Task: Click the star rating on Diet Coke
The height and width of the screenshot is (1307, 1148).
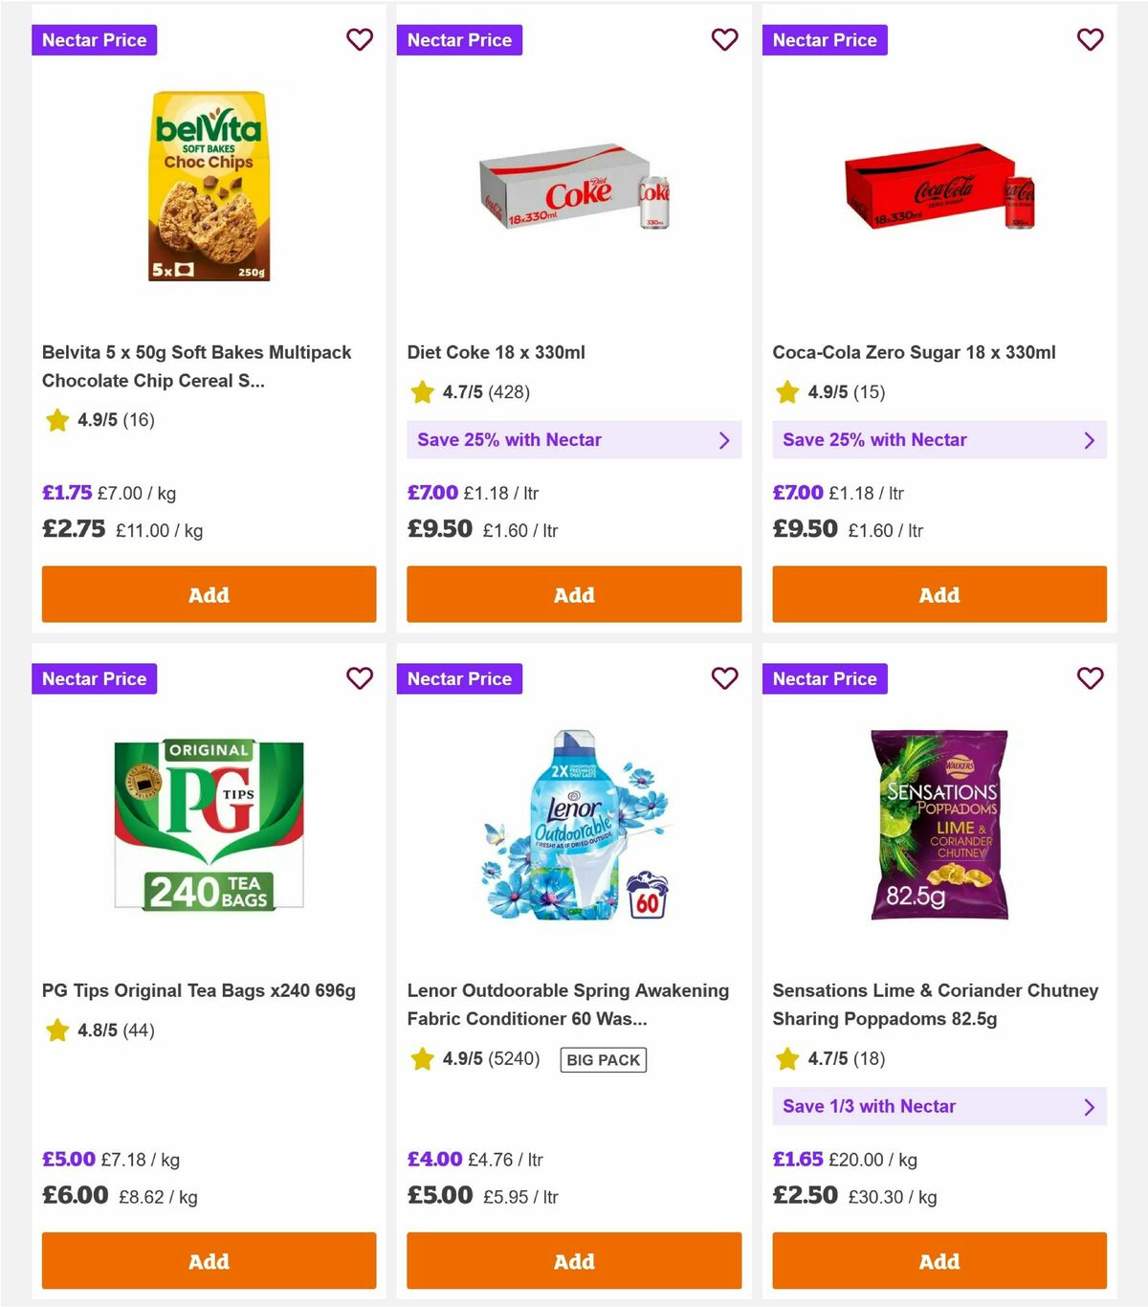Action: tap(421, 392)
